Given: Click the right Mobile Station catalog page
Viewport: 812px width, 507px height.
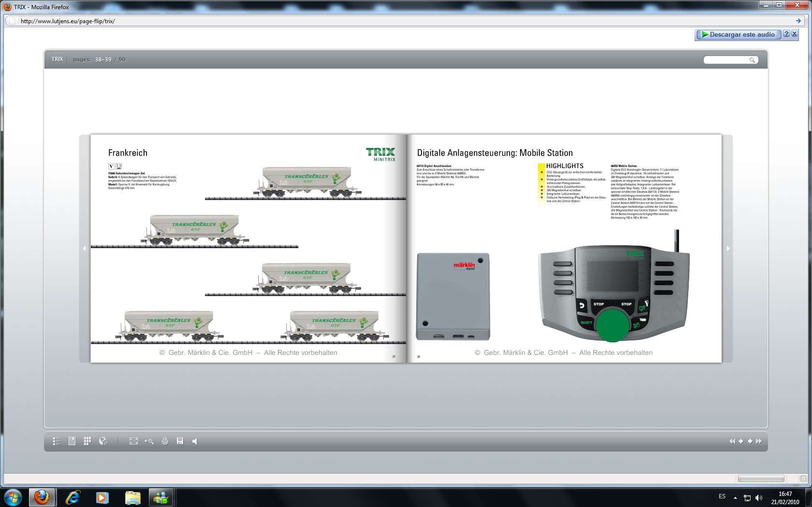Looking at the screenshot, I should pos(564,249).
